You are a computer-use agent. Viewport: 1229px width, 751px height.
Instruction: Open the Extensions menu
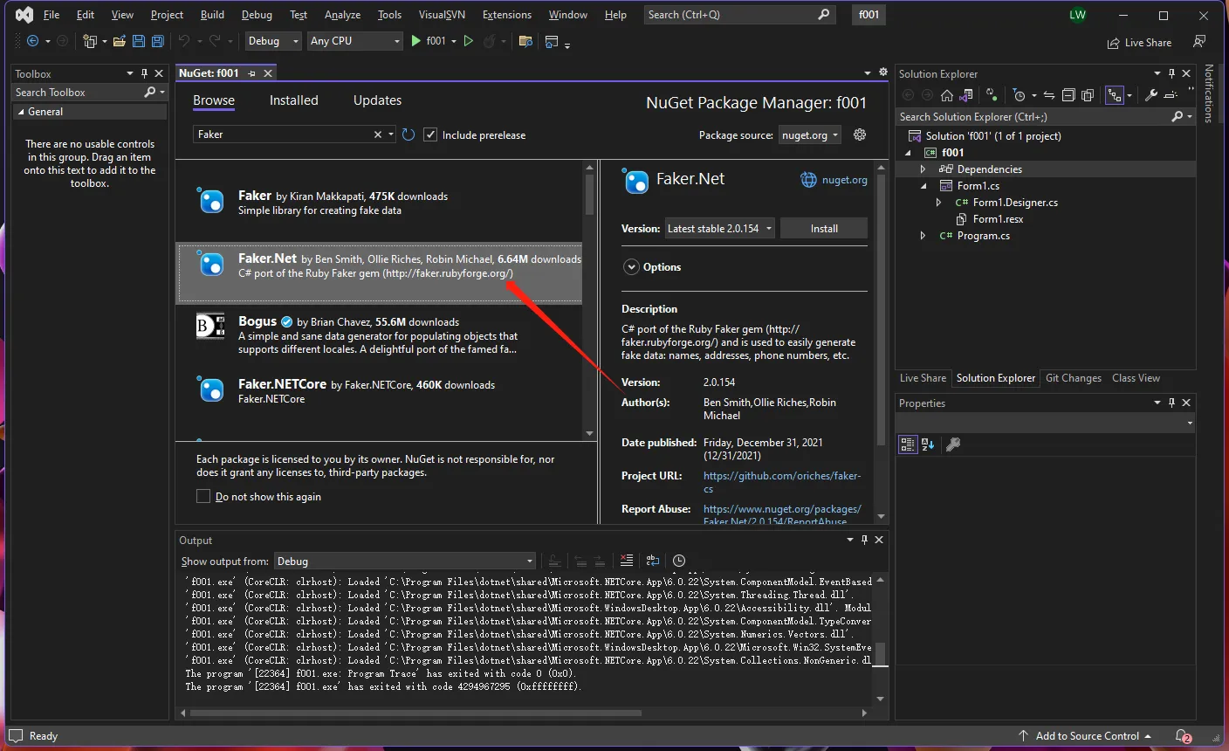click(507, 15)
